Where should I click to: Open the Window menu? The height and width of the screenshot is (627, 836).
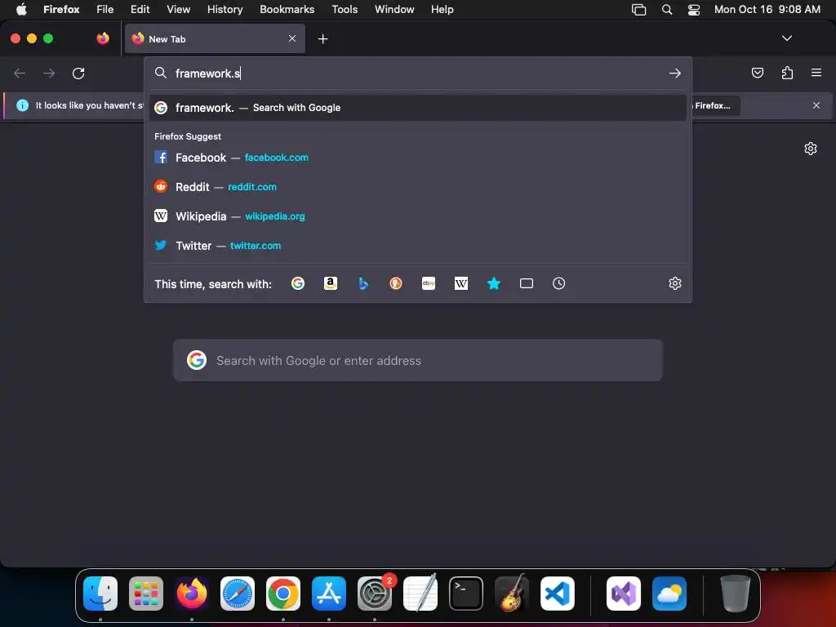(x=394, y=9)
